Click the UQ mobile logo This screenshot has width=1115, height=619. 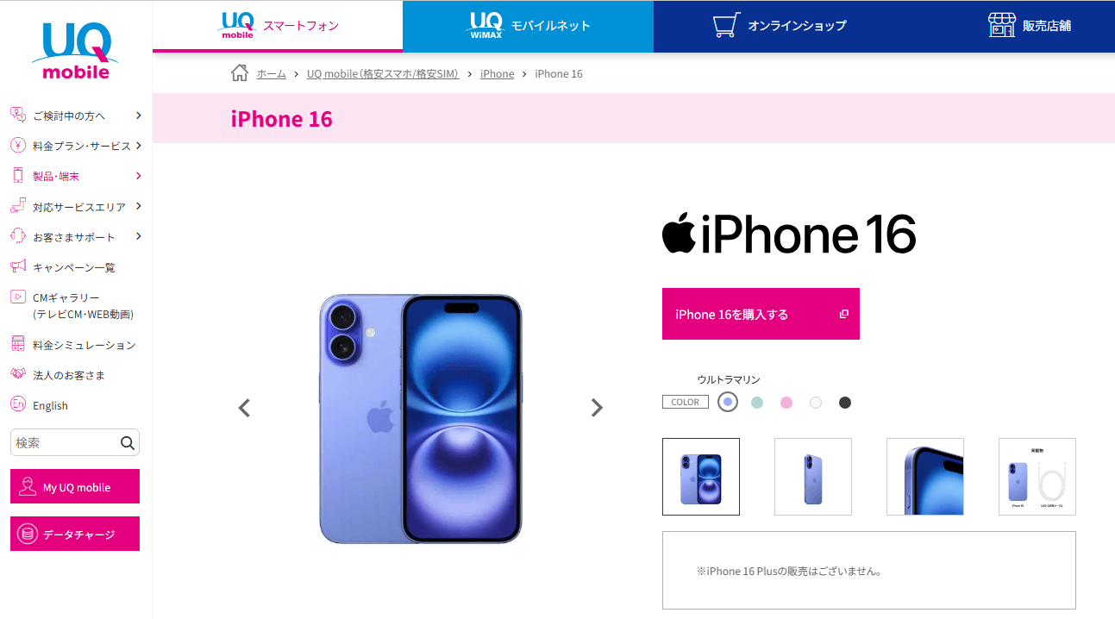tap(76, 51)
